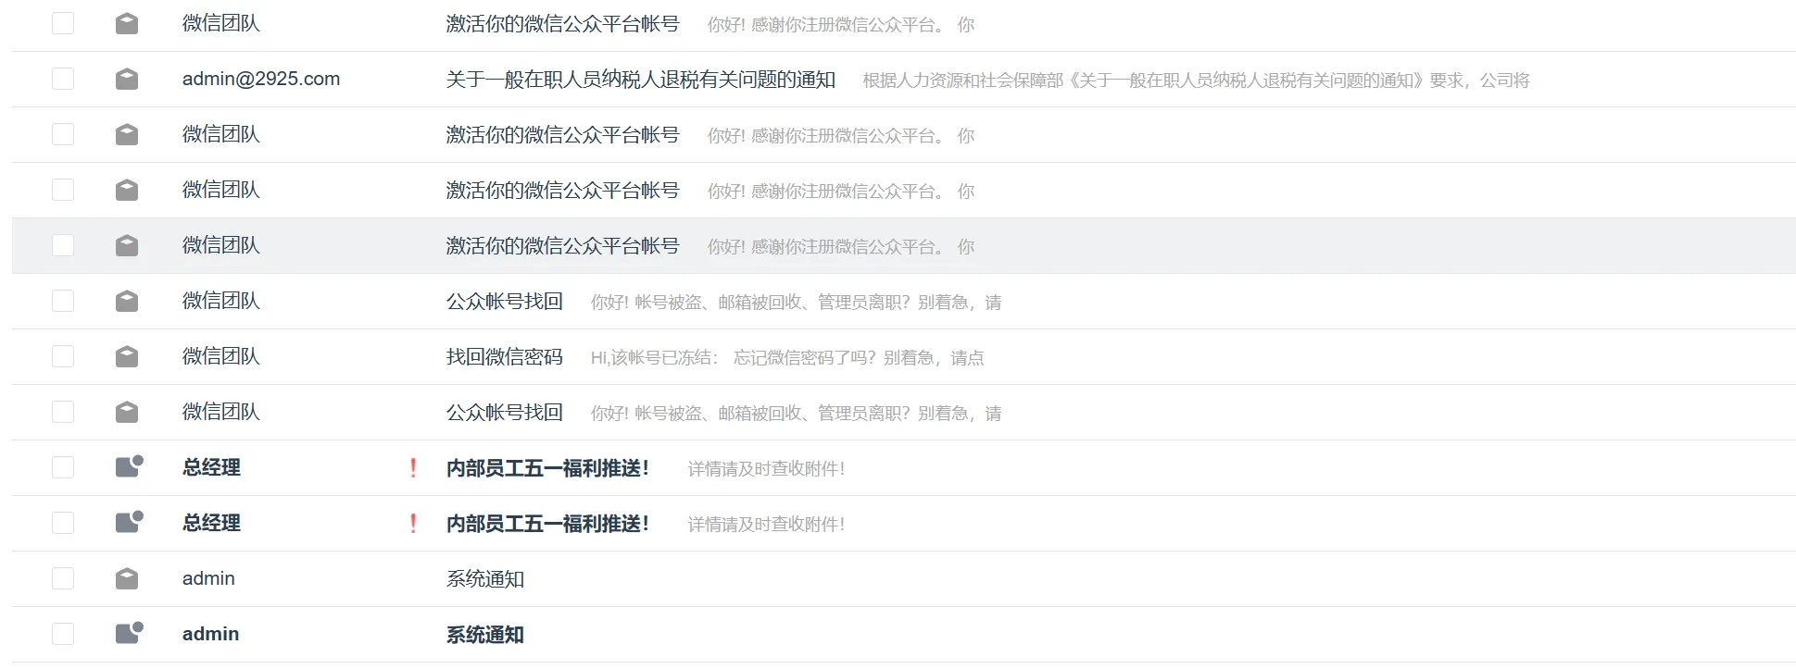
Task: Click the sender 微信团队 on the 找回微信密码 row
Action: (x=221, y=356)
